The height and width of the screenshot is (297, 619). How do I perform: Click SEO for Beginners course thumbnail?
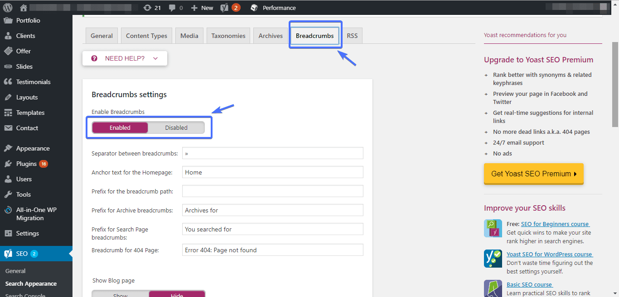pos(493,228)
